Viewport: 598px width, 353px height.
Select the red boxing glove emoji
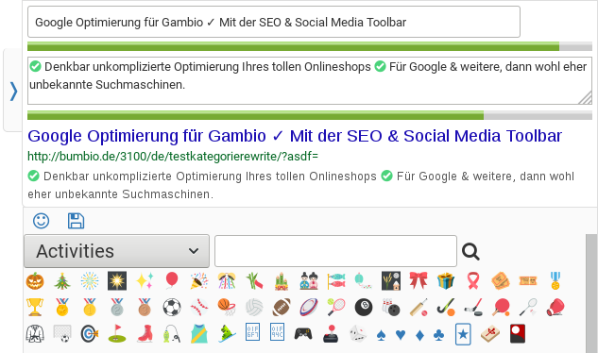555,308
